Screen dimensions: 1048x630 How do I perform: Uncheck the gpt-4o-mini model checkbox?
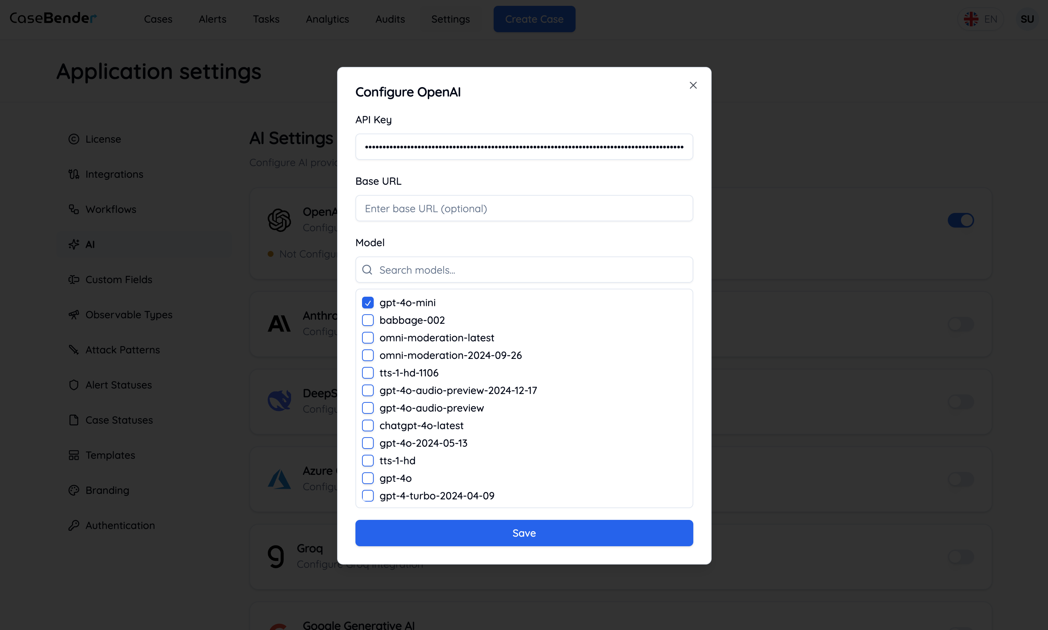pos(368,303)
